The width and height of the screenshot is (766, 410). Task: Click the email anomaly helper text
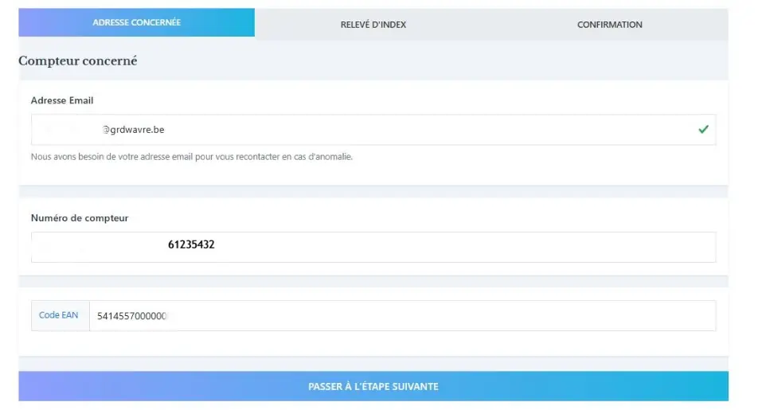tap(191, 157)
